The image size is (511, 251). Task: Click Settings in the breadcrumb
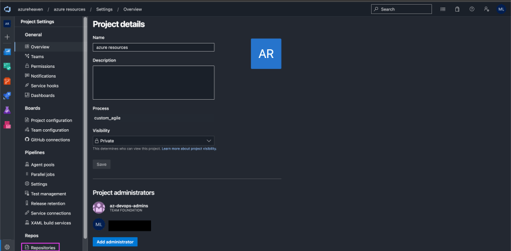(105, 9)
